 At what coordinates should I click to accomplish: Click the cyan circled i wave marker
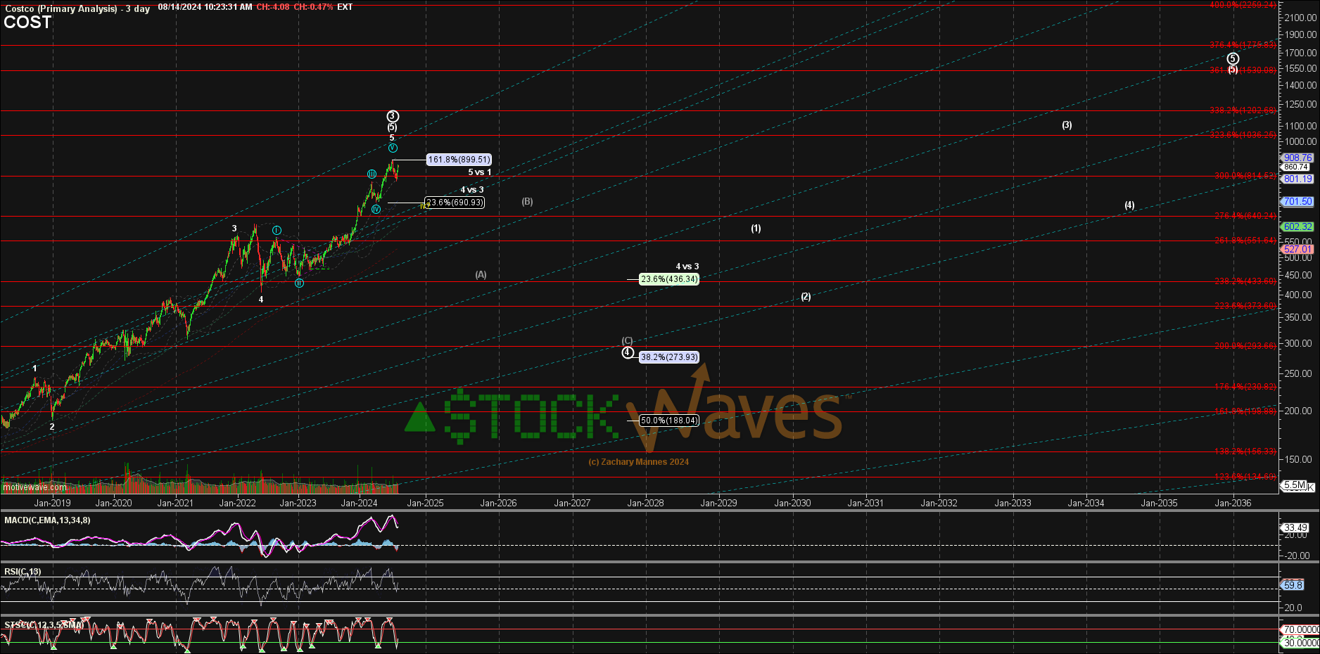[x=277, y=231]
